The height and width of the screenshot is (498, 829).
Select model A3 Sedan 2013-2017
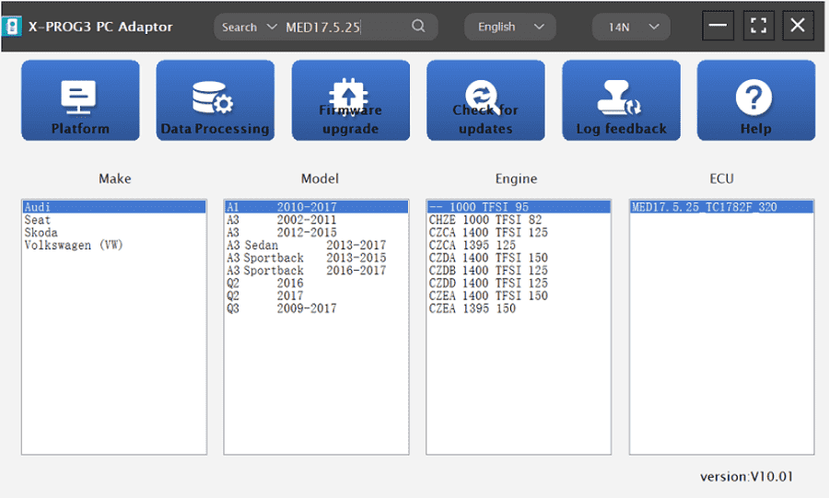(316, 245)
